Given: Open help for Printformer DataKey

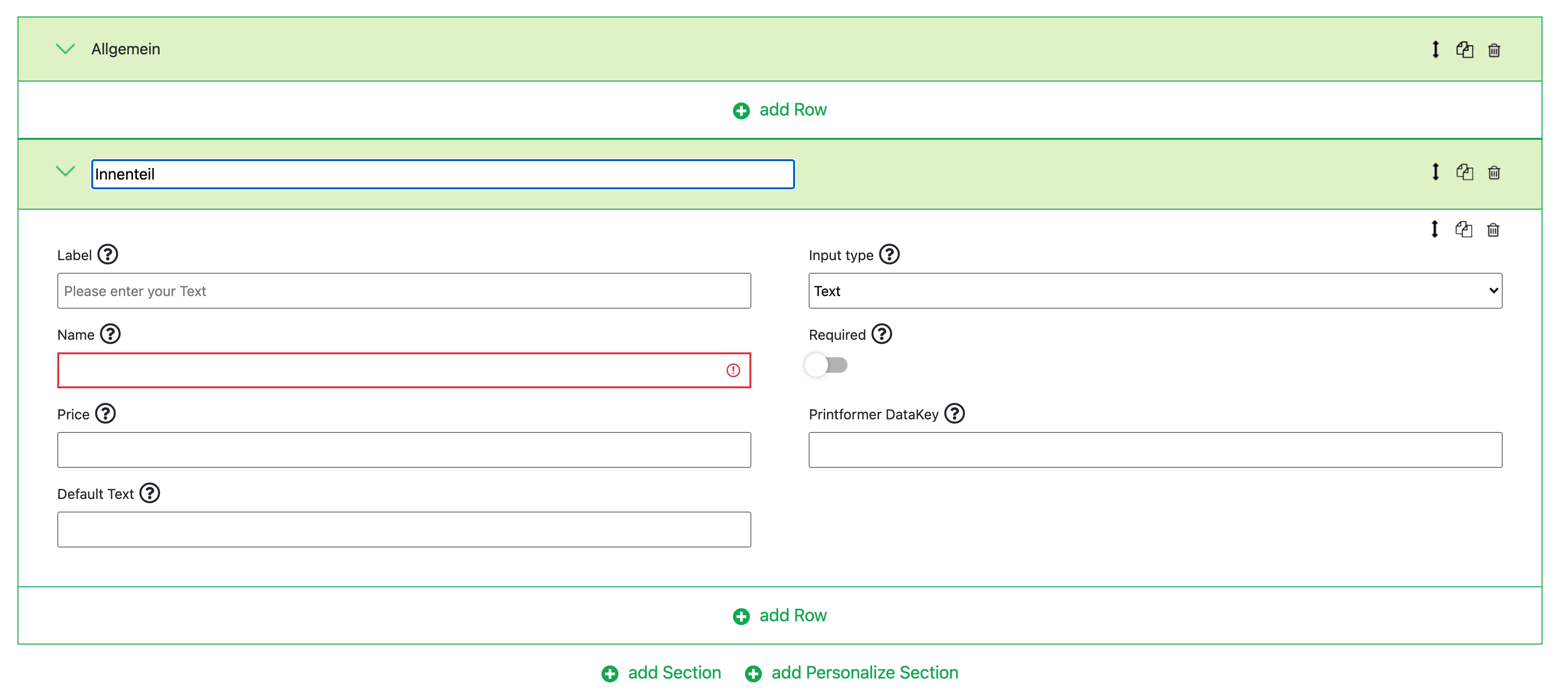Looking at the screenshot, I should (x=954, y=414).
